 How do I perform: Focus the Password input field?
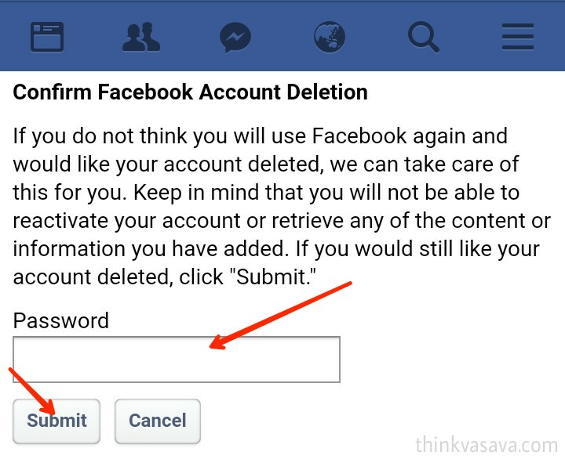[x=177, y=360]
